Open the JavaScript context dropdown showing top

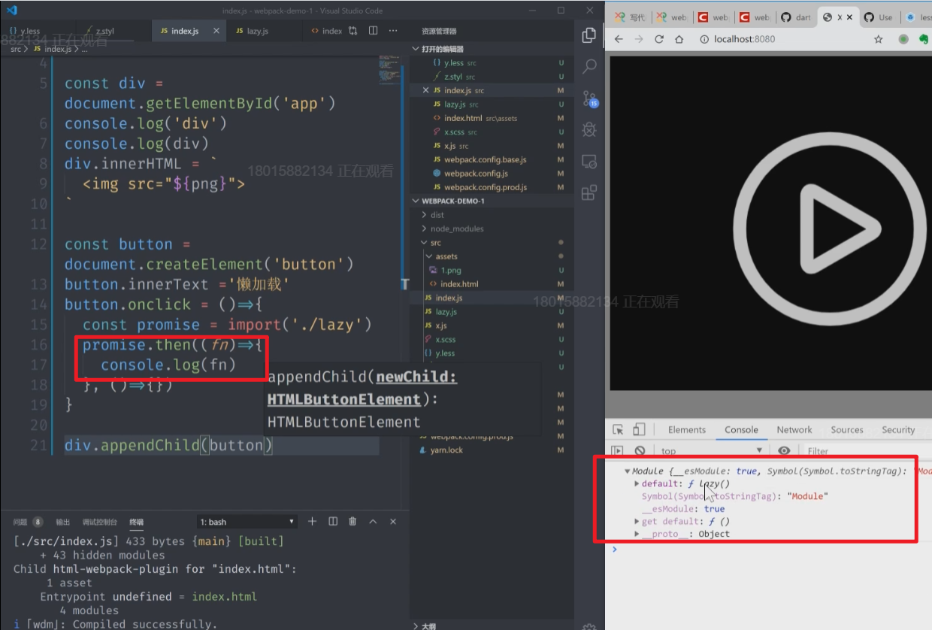tap(712, 450)
